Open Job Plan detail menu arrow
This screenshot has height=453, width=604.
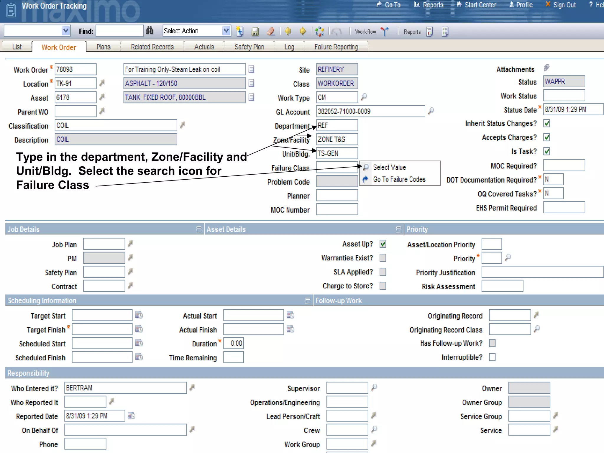[130, 243]
